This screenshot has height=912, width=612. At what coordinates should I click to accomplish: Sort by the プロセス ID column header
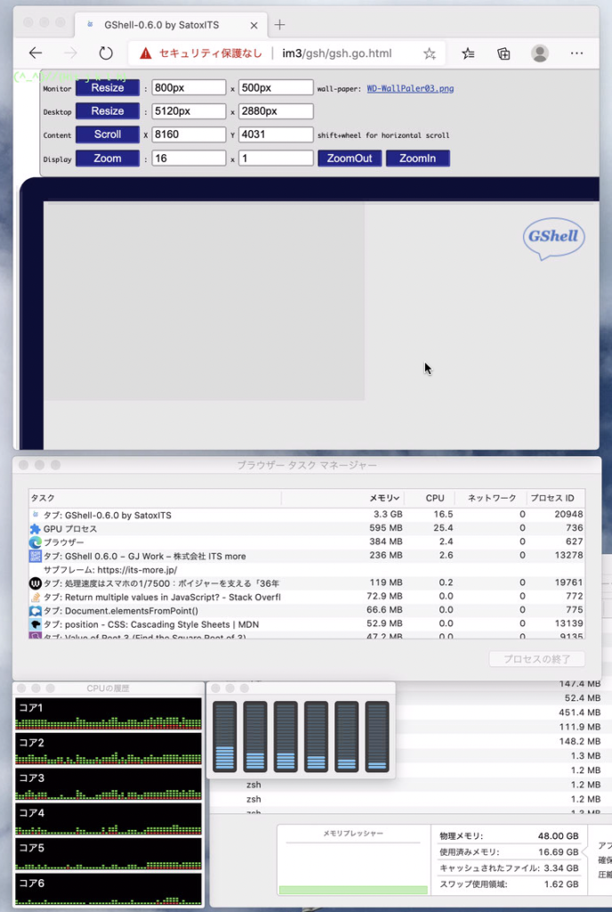(552, 498)
